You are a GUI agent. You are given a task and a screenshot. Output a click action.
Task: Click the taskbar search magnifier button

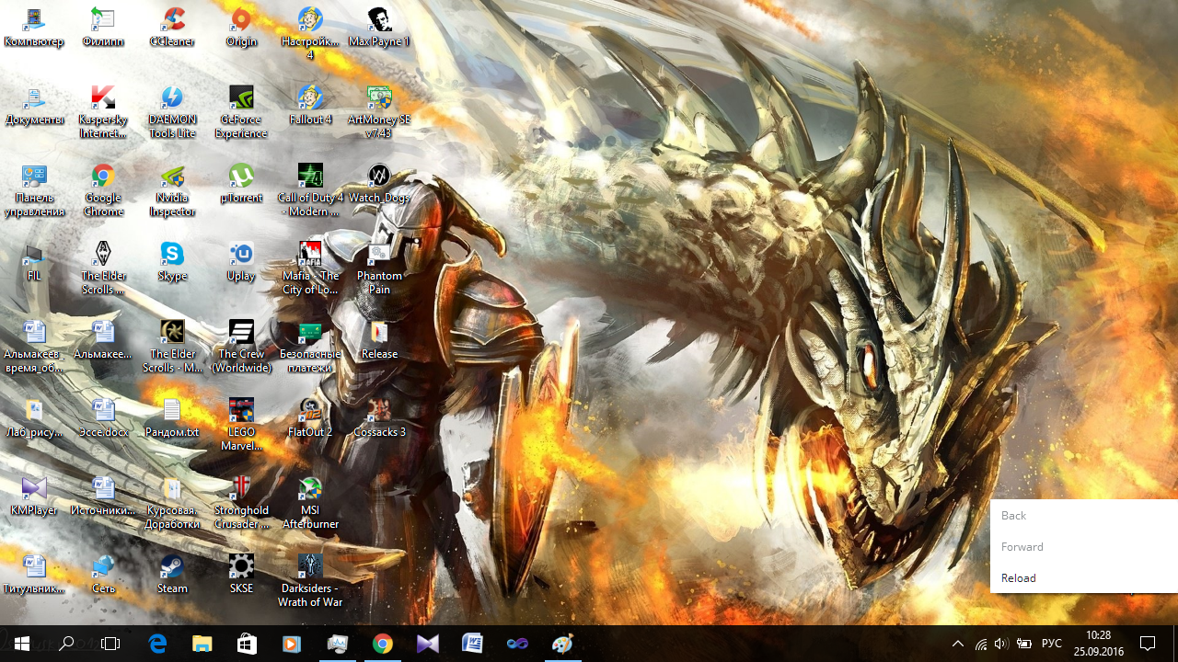[x=66, y=644]
